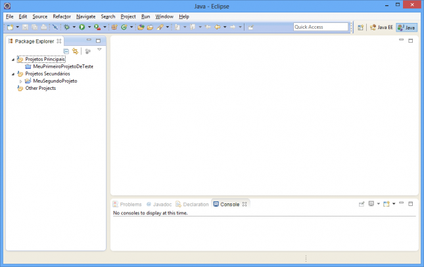Click the Last Edit Location icon
Image resolution: width=424 pixels, height=267 pixels.
click(x=208, y=27)
